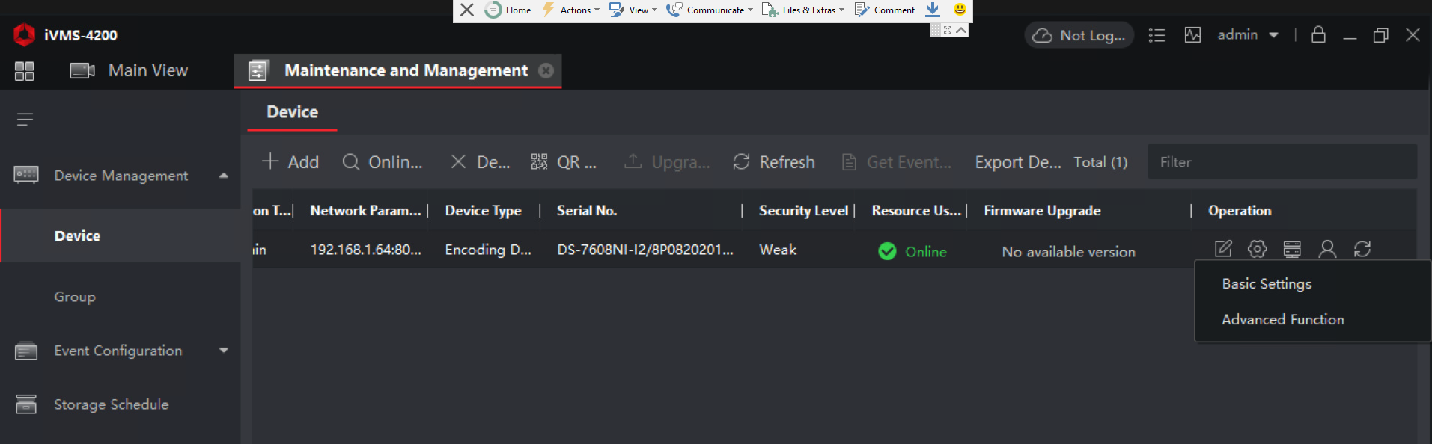This screenshot has width=1432, height=444.
Task: Open the resource monitor waveform icon
Action: click(x=1192, y=35)
